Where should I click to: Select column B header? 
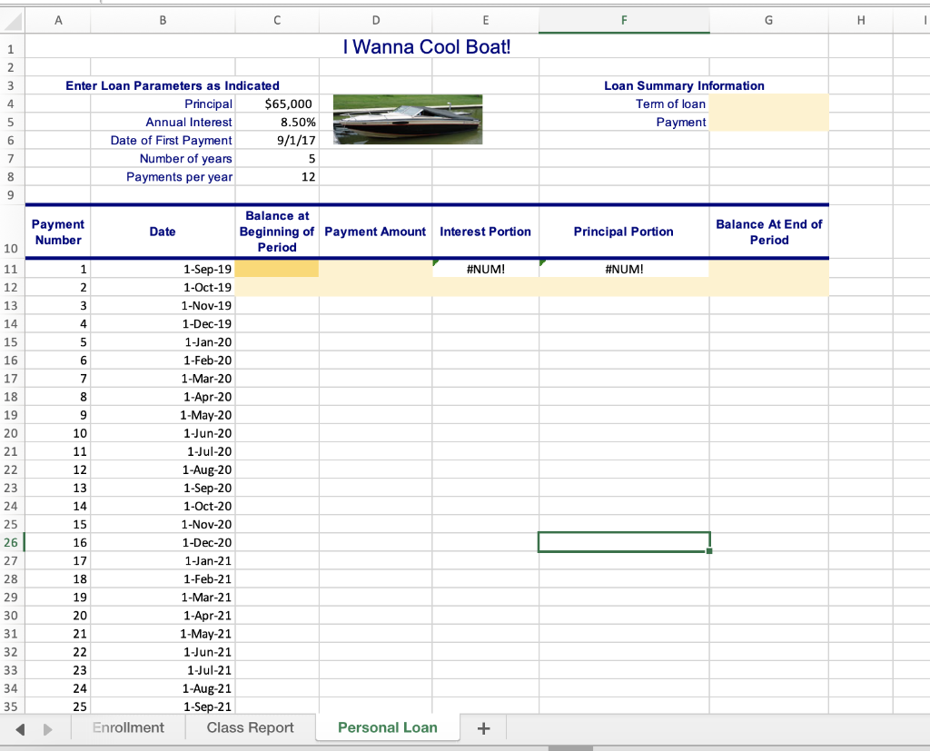click(163, 20)
